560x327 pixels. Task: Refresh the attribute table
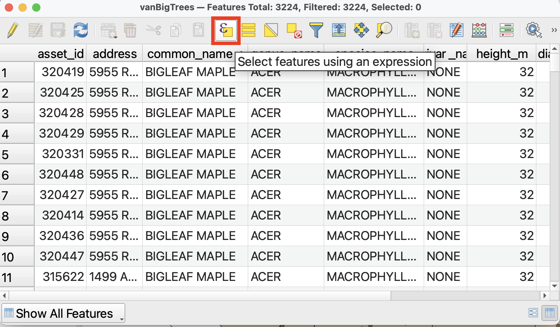[81, 30]
